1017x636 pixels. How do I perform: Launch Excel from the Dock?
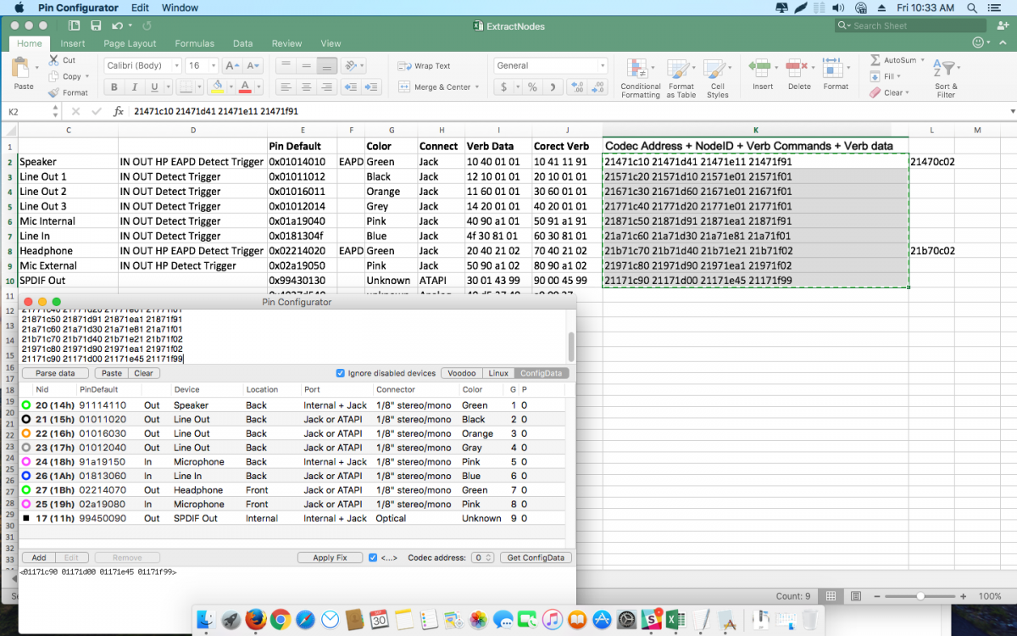675,620
